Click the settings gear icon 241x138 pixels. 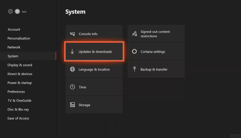tap(10, 11)
